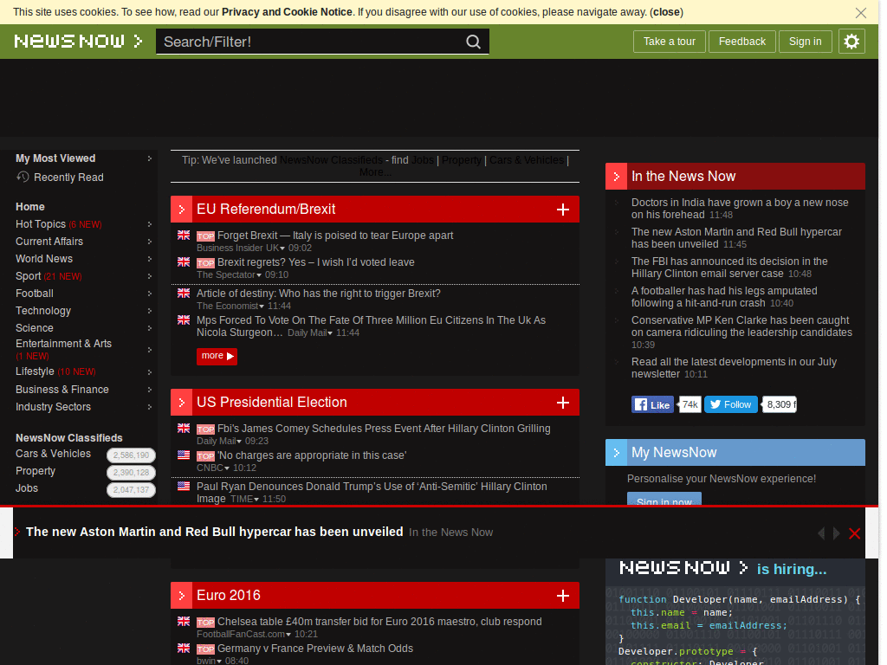Open Recently Read in sidebar
Viewport: 887px width, 665px height.
68,178
